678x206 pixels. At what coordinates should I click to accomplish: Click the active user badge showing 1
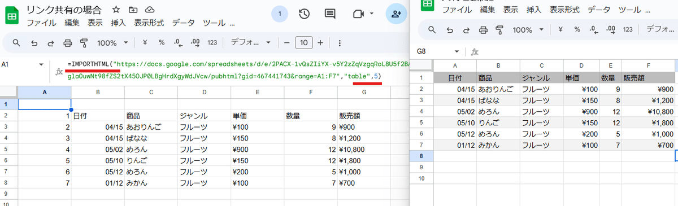click(x=279, y=14)
